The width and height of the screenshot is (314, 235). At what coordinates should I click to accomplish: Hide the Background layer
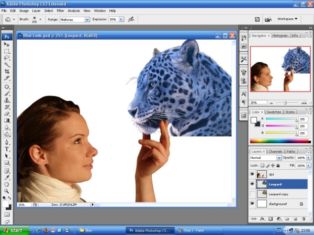252,204
